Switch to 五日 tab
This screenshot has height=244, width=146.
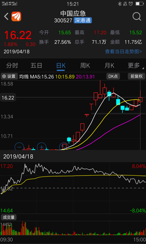tap(36, 65)
